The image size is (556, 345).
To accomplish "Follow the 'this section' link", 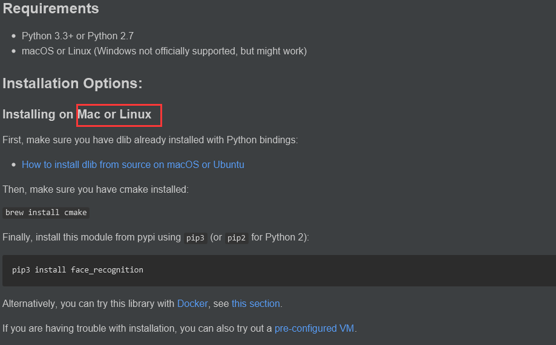I will tap(255, 303).
